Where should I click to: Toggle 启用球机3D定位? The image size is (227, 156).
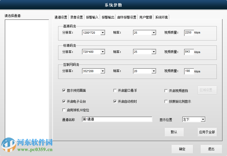(x=64, y=110)
